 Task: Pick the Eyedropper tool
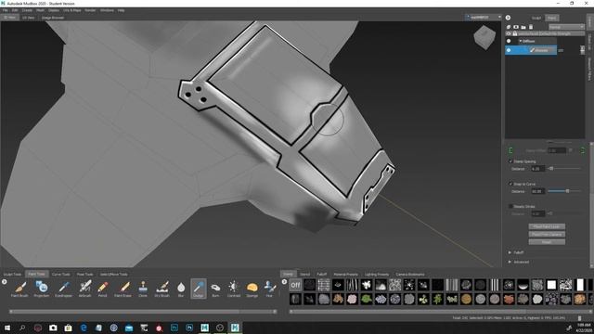[64, 289]
